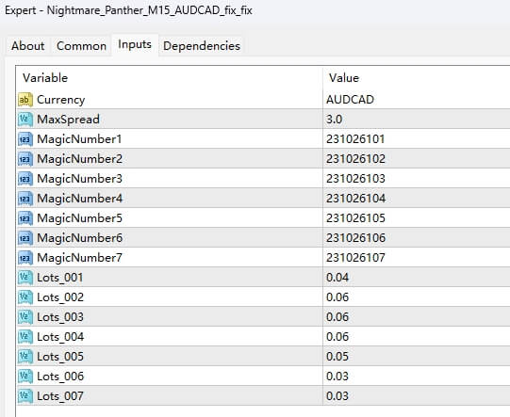This screenshot has width=510, height=417.
Task: Select the double type icon beside MaxSpread
Action: pos(25,120)
